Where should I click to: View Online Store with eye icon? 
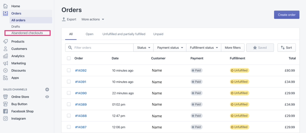[47, 97]
